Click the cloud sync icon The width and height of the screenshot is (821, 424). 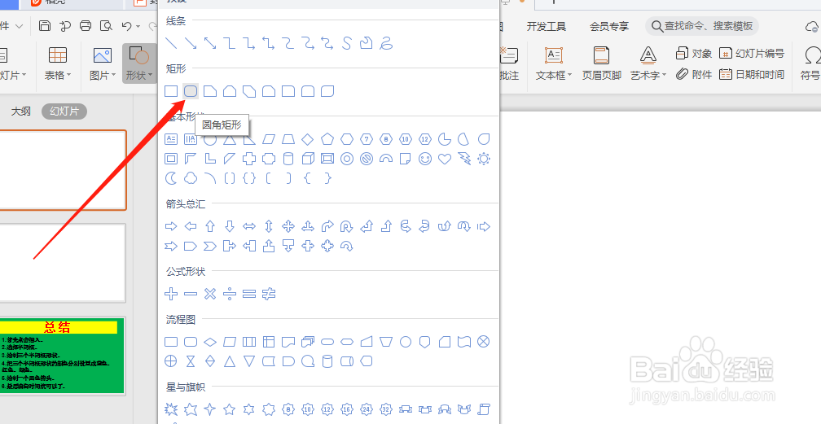click(x=812, y=26)
